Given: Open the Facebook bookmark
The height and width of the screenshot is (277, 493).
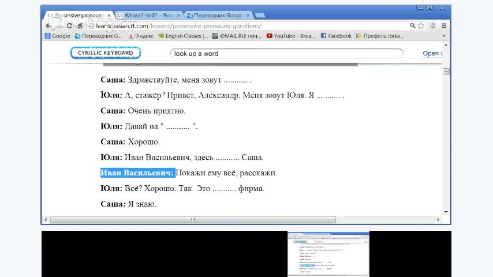Looking at the screenshot, I should click(336, 36).
